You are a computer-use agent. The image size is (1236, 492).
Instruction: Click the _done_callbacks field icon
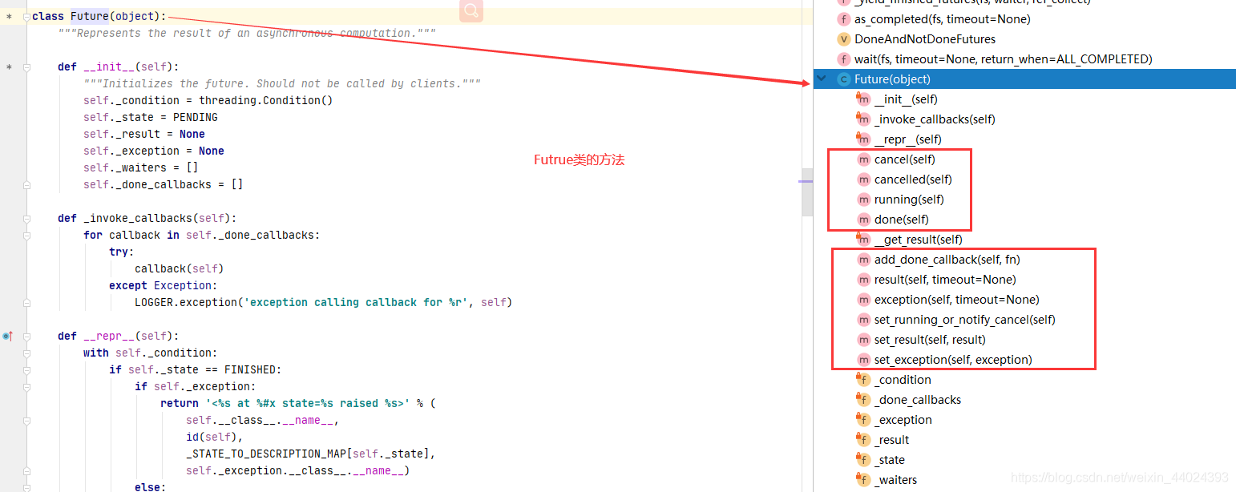(863, 400)
